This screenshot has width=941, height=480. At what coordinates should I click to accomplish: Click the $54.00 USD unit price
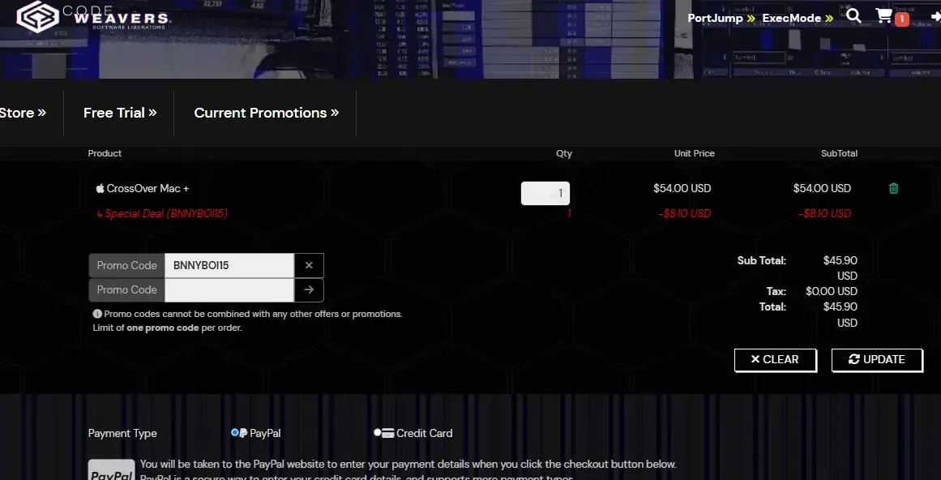click(x=682, y=188)
